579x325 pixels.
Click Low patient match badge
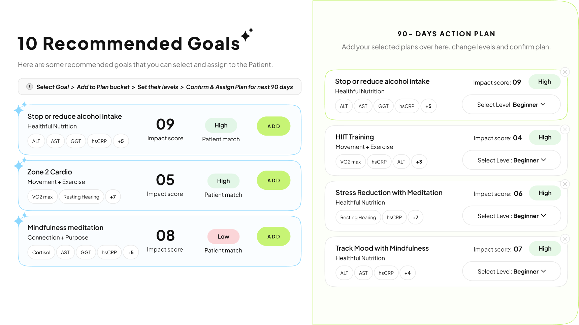coord(223,237)
